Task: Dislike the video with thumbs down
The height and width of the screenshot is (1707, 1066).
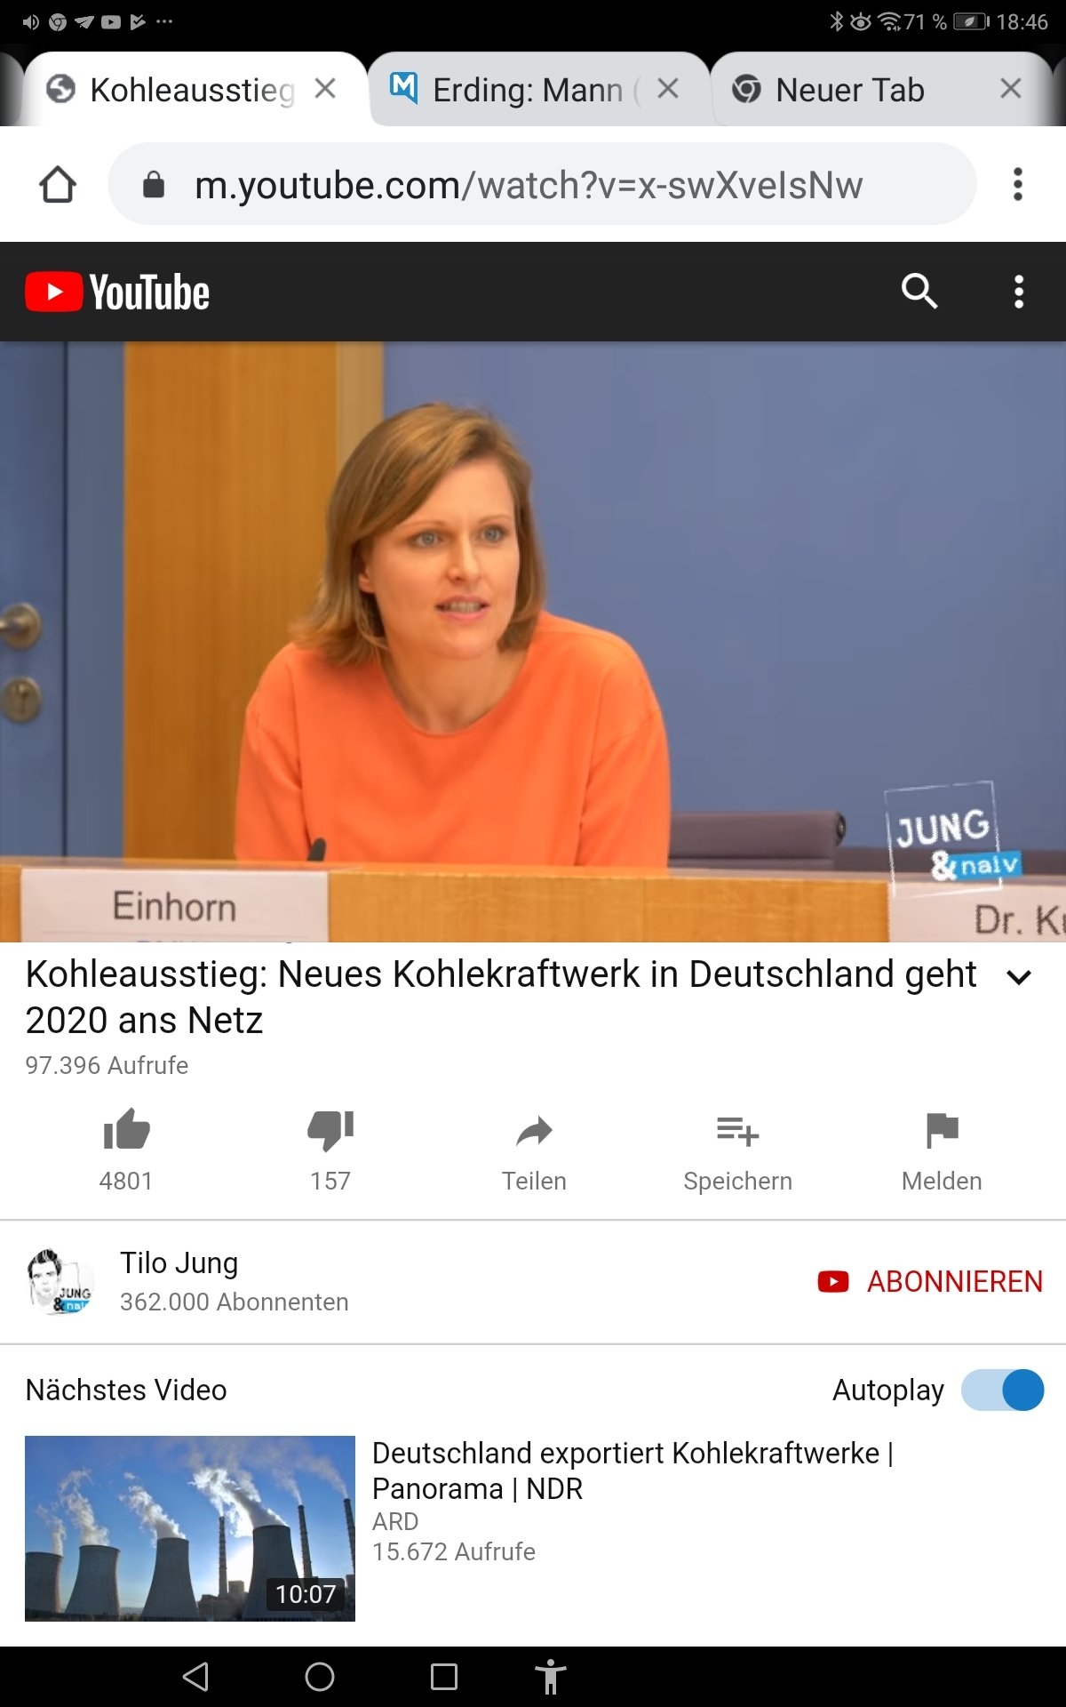Action: tap(330, 1131)
